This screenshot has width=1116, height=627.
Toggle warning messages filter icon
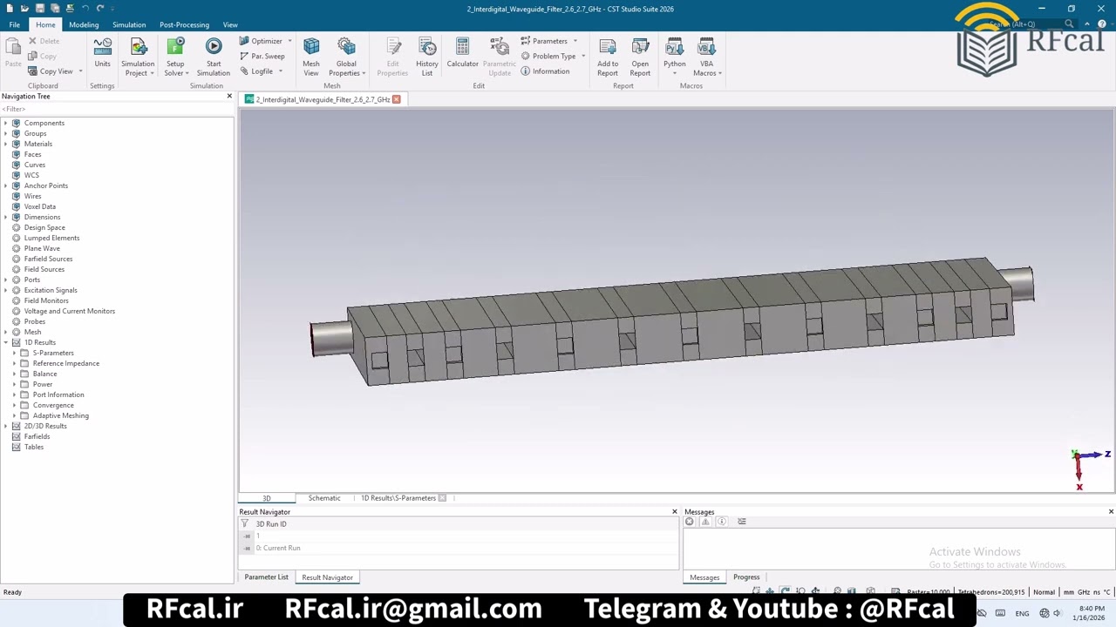[x=705, y=522]
